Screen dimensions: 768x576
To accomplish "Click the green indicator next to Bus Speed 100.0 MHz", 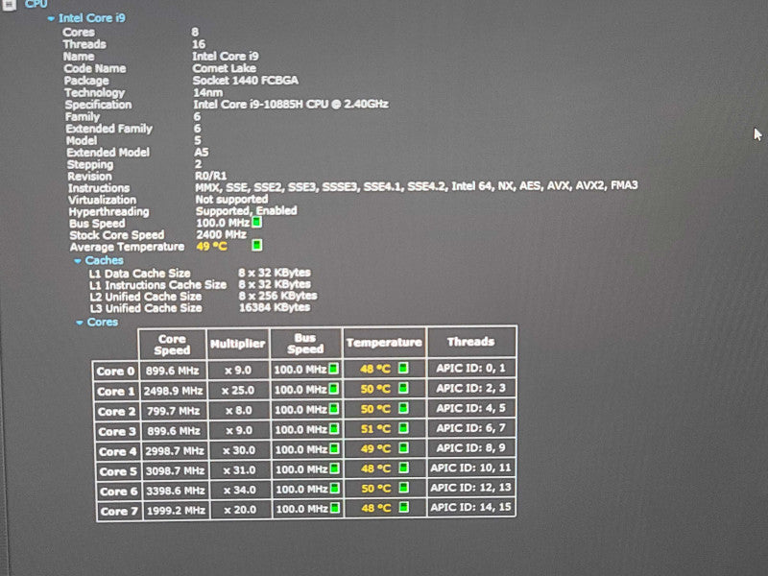I will click(256, 223).
